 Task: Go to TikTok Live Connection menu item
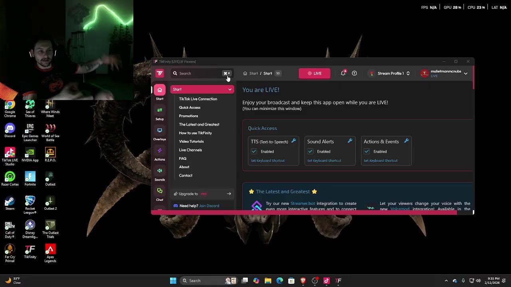198,99
